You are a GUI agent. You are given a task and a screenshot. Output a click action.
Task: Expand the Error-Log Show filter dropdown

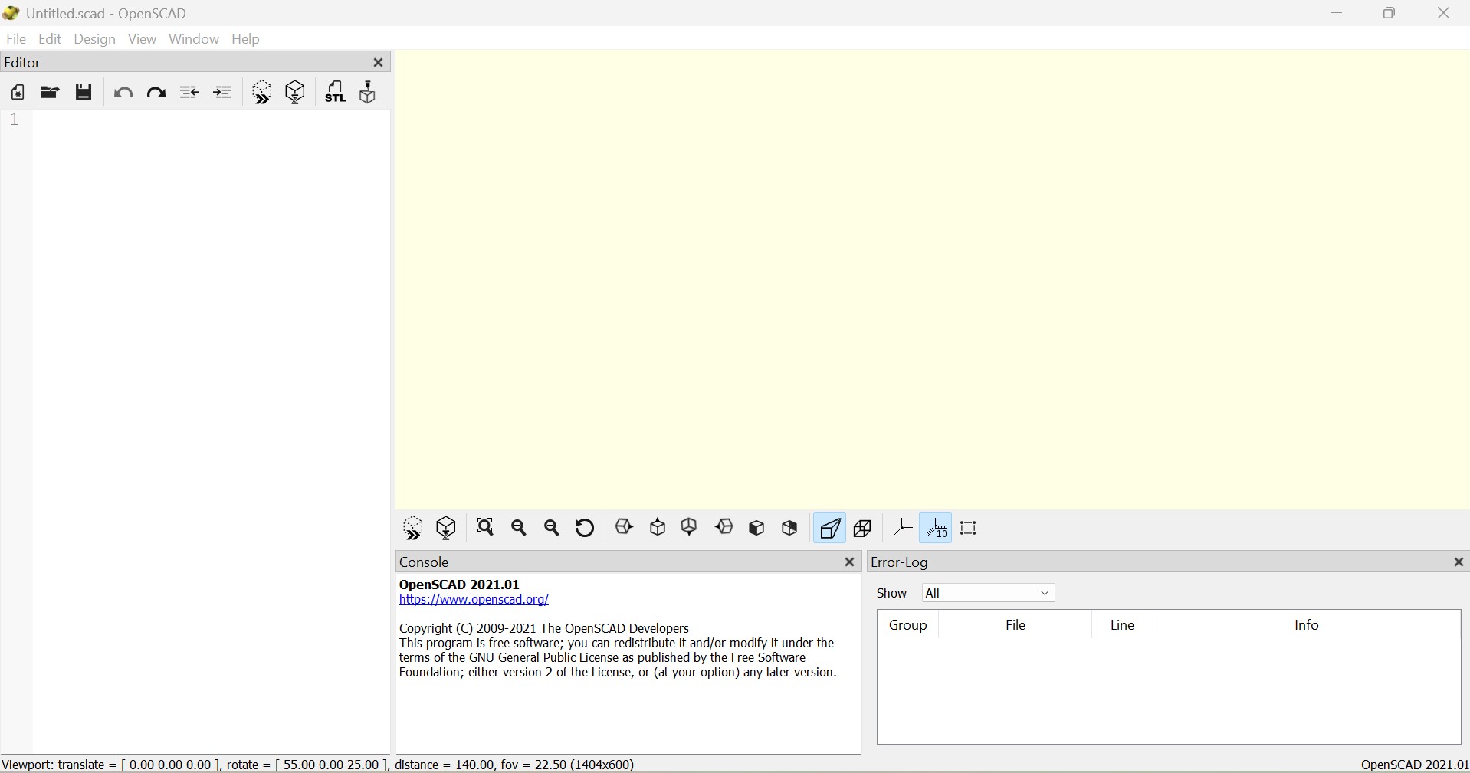pyautogui.click(x=989, y=594)
